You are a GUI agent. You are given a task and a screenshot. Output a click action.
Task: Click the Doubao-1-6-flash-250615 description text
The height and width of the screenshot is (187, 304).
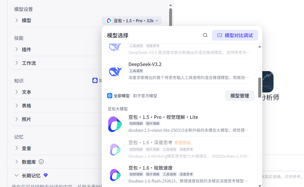[188, 181]
